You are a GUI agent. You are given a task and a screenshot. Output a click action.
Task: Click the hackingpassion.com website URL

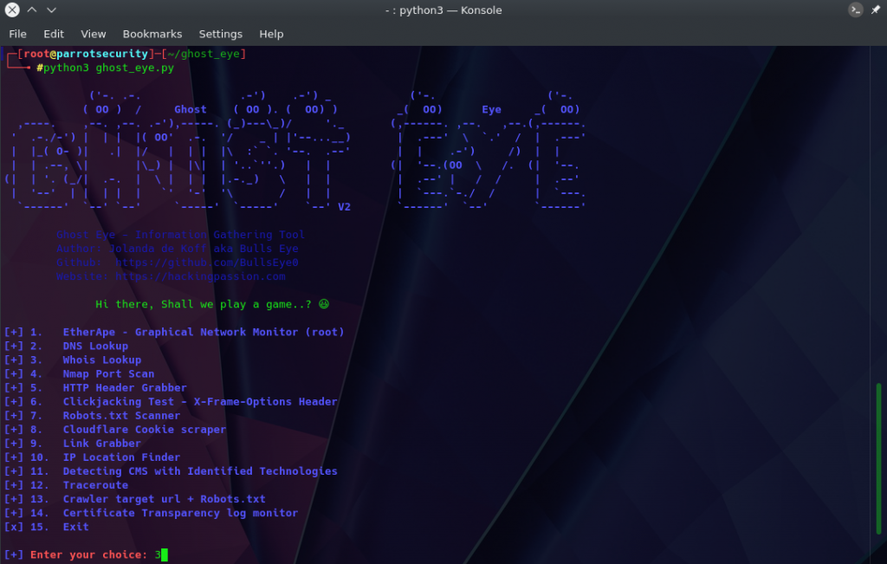point(200,276)
